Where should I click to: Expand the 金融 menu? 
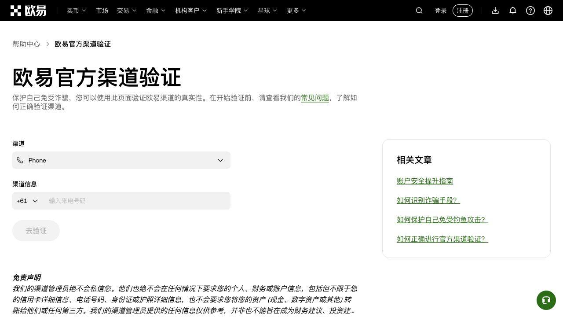156,11
